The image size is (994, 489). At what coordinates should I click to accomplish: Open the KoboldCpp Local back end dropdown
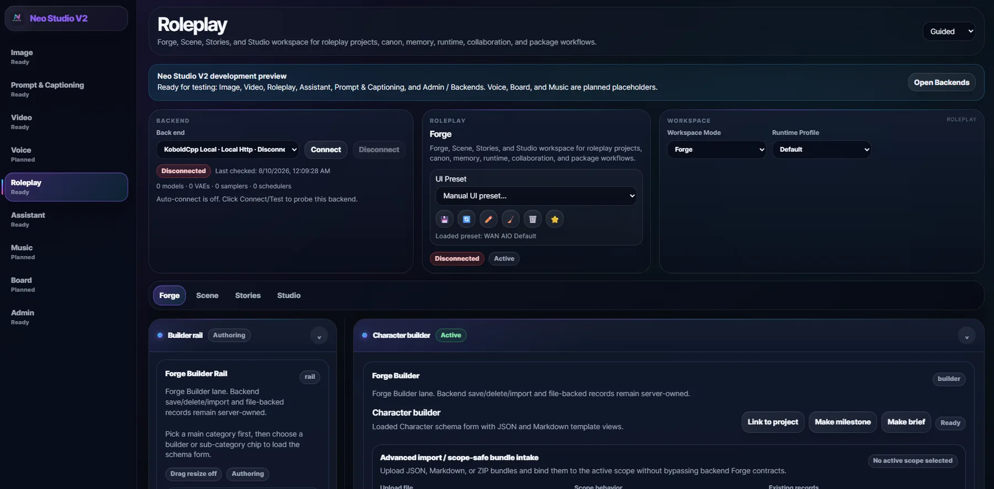(228, 150)
